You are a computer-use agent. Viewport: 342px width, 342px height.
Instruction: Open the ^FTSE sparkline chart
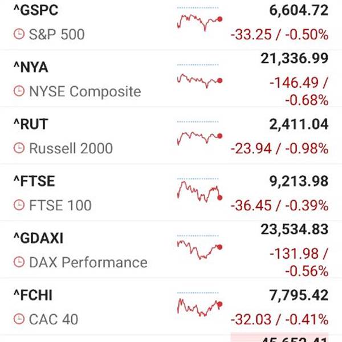pos(199,192)
